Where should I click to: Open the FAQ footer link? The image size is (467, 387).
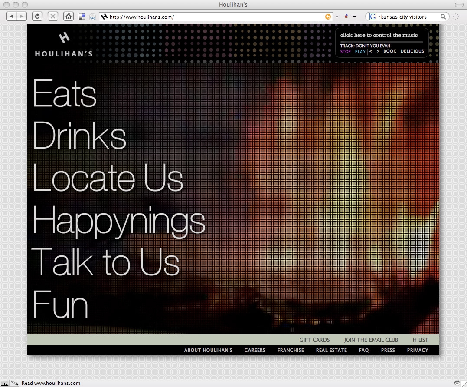pyautogui.click(x=364, y=350)
